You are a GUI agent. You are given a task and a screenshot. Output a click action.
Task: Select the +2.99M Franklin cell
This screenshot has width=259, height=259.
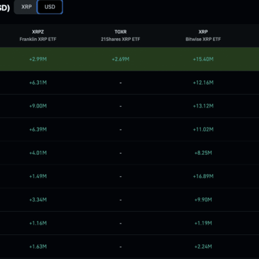[x=38, y=59]
